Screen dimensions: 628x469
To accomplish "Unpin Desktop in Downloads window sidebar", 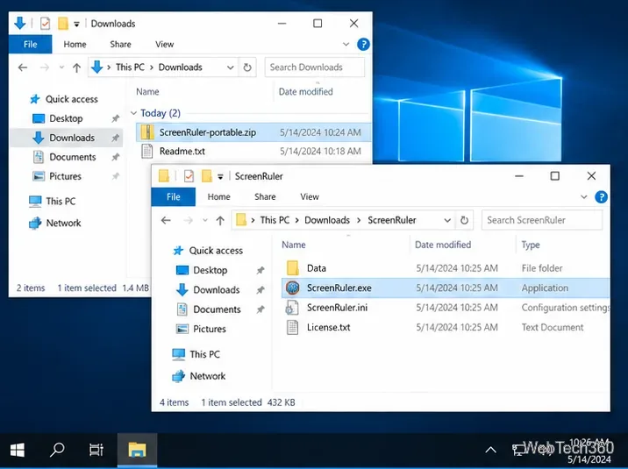I will click(116, 118).
